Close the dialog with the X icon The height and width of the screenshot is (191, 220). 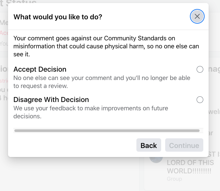(197, 16)
